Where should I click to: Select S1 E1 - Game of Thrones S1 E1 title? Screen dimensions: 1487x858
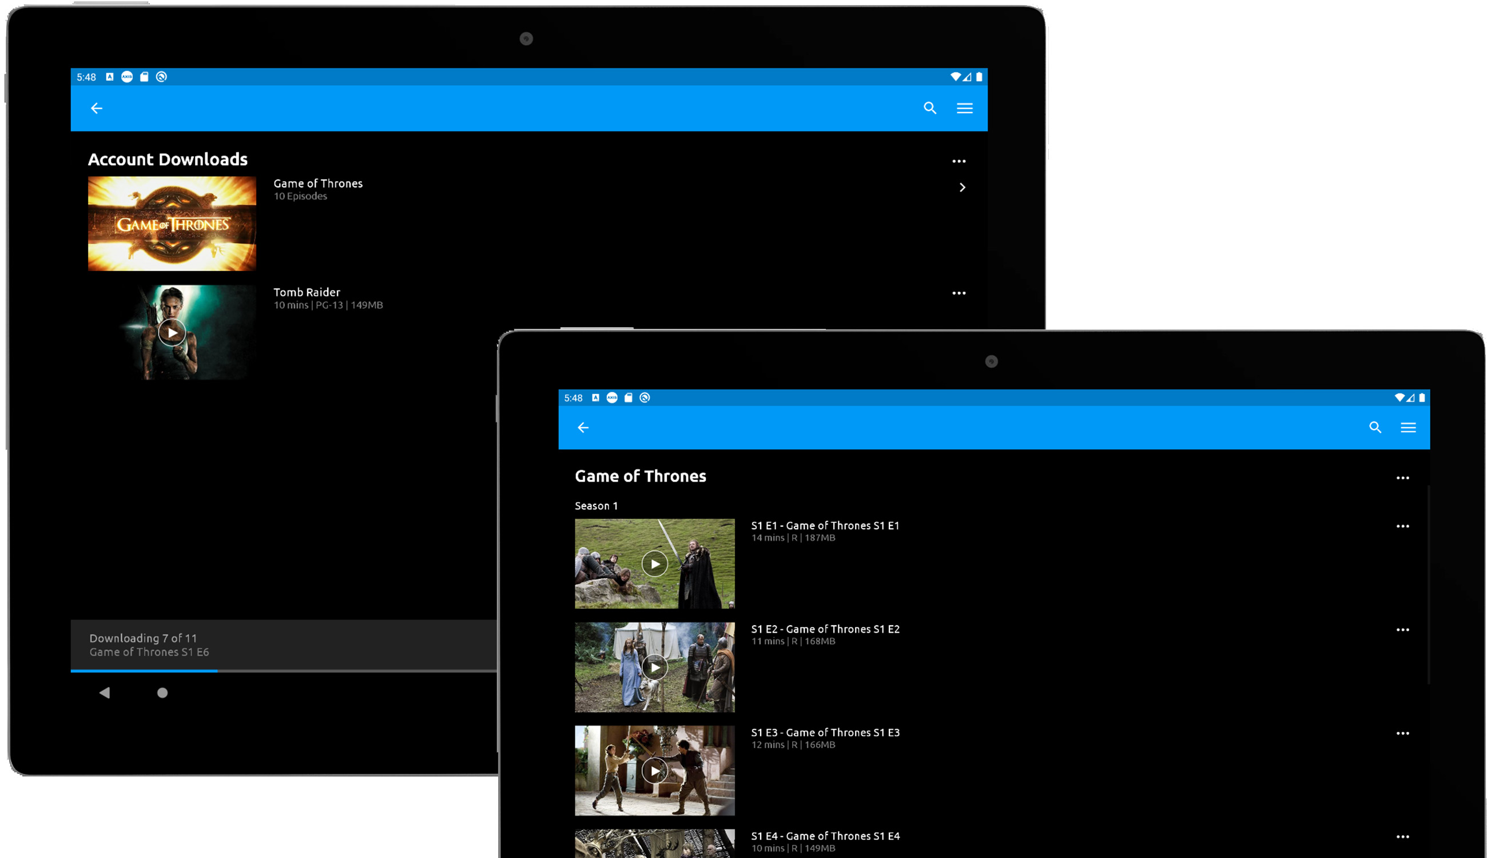(825, 526)
